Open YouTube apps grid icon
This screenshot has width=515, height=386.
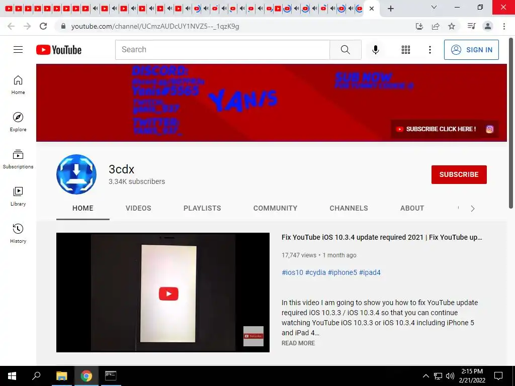point(406,50)
